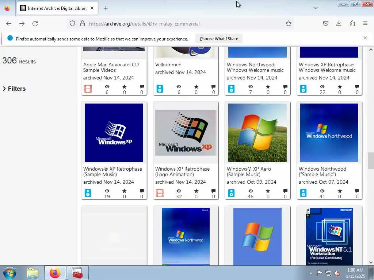Open the Windows Start menu
The width and height of the screenshot is (374, 280).
click(x=10, y=273)
